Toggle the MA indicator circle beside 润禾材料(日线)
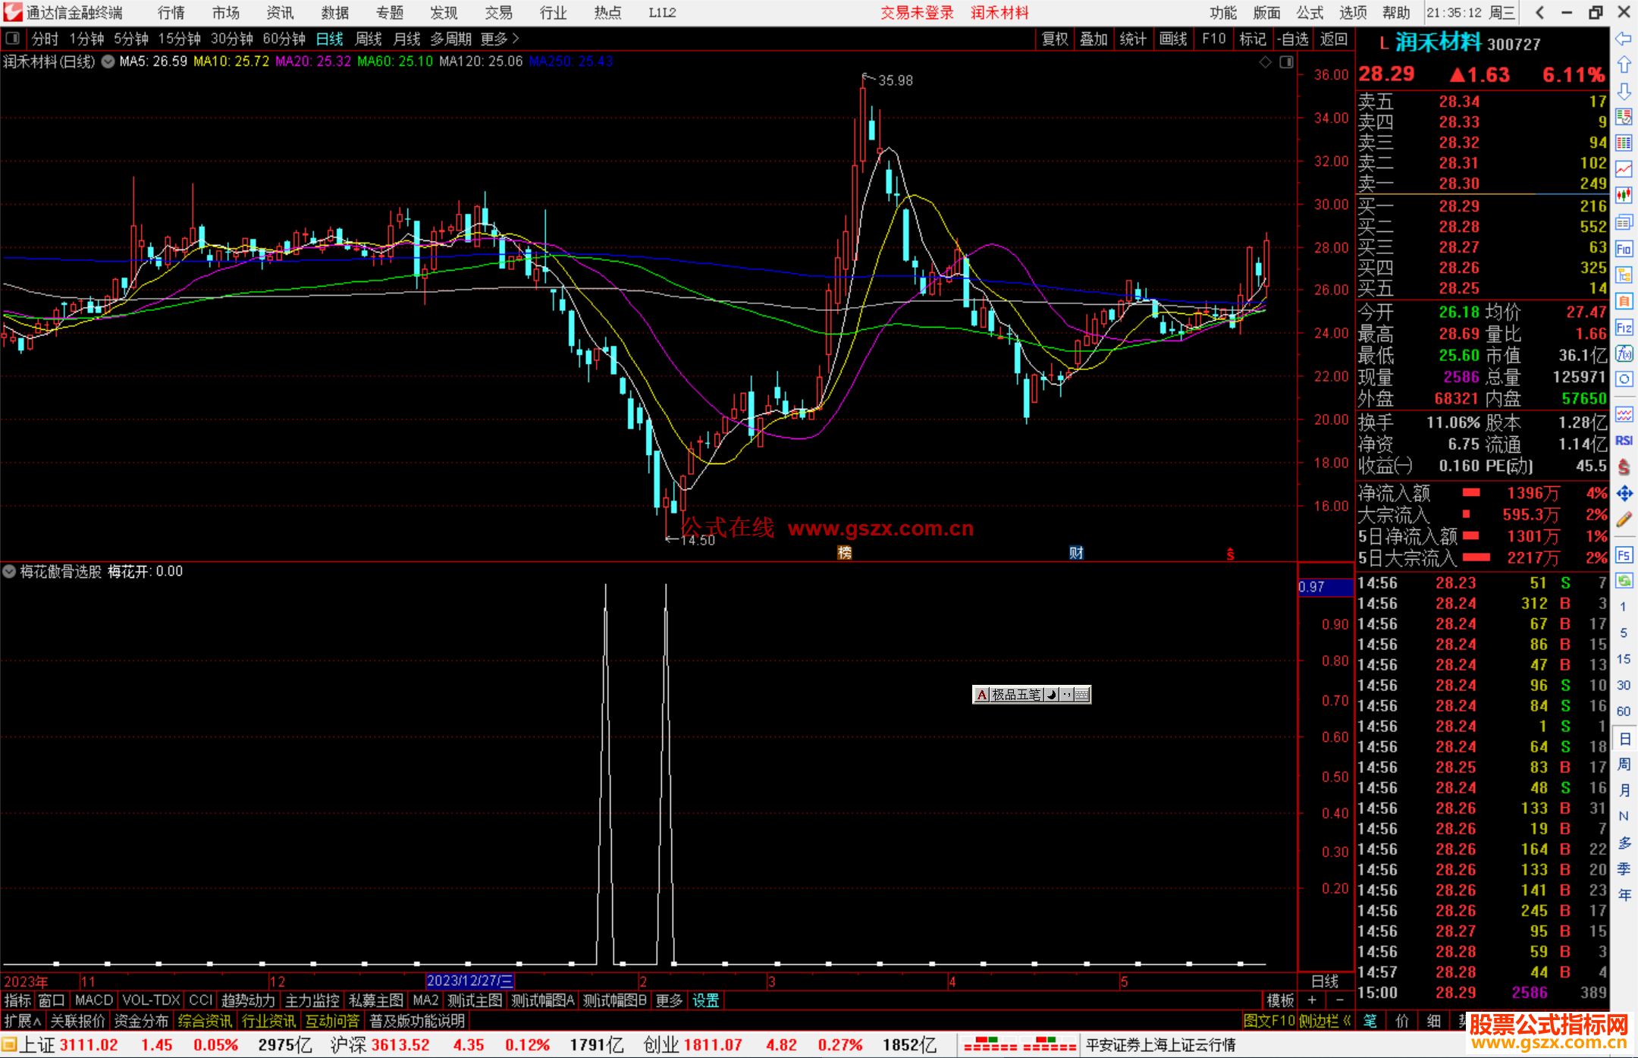 point(108,61)
